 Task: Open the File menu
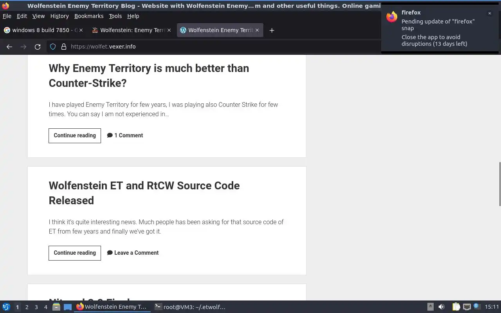pyautogui.click(x=7, y=16)
